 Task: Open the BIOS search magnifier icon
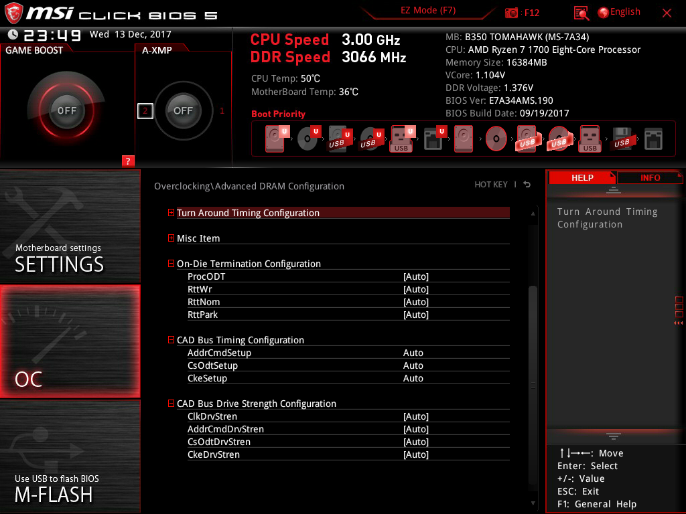coord(581,13)
